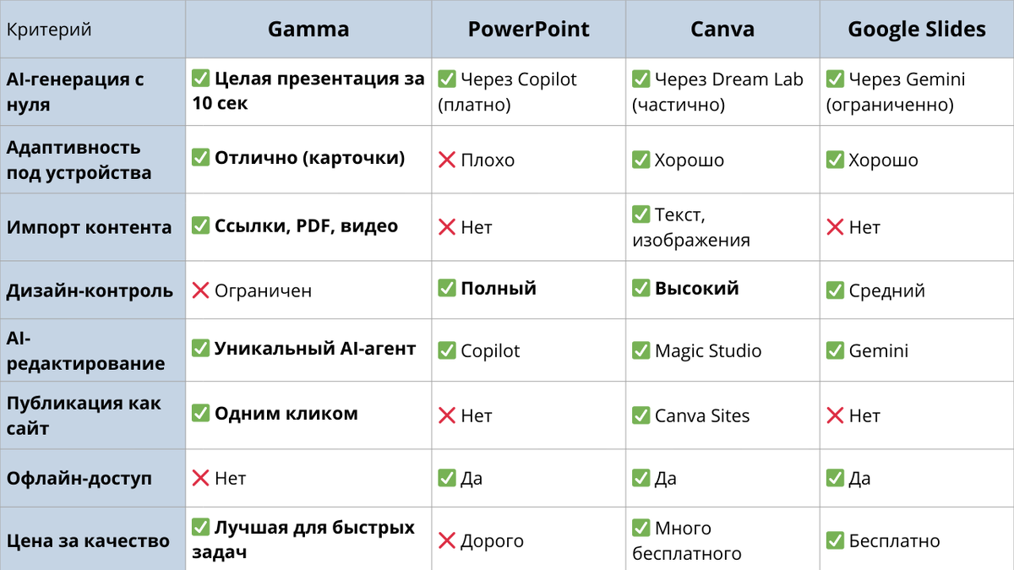1014x570 pixels.
Task: Click green check next to Целая презентация
Action: [x=200, y=79]
